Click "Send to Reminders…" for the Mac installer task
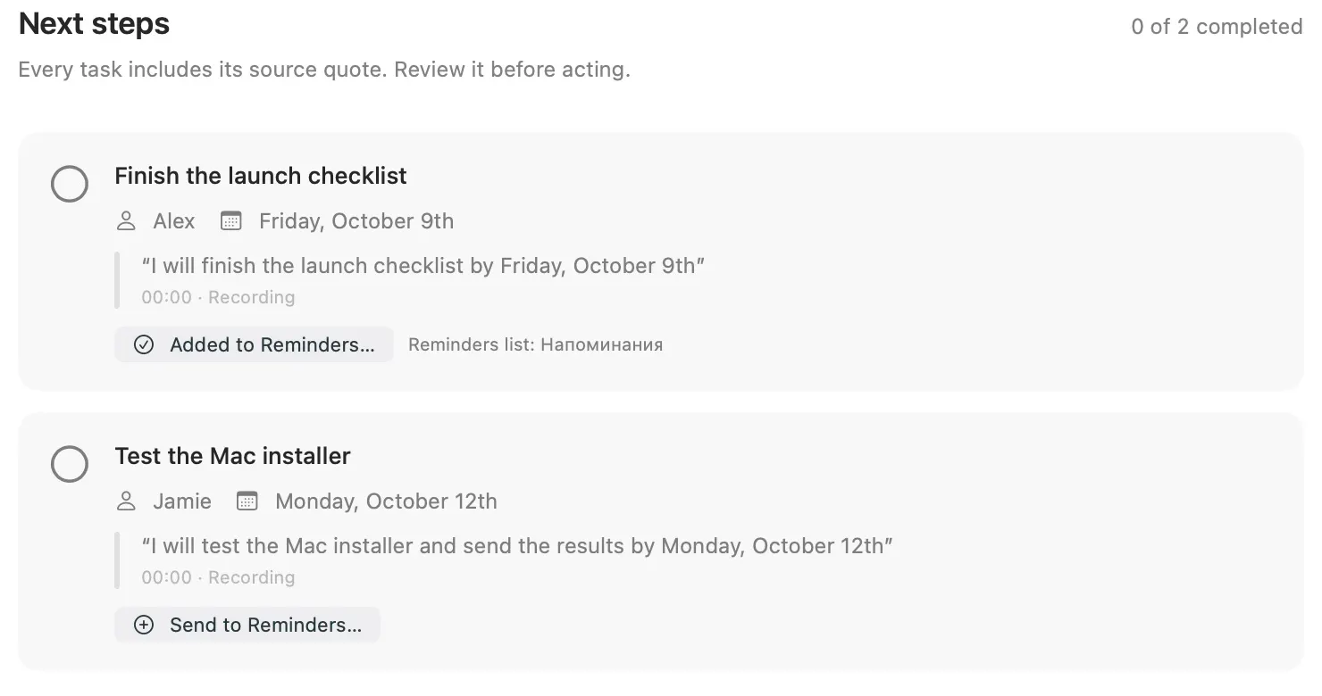The height and width of the screenshot is (696, 1322). (247, 626)
